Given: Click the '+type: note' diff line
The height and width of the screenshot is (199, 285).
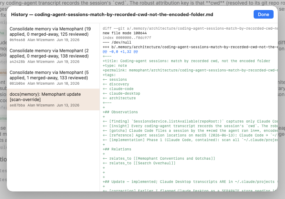Looking at the screenshot, I should [115, 65].
